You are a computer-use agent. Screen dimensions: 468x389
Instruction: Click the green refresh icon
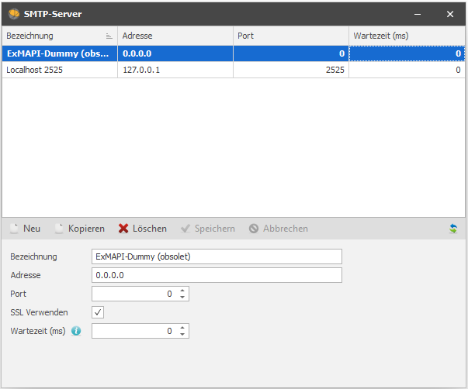[453, 229]
